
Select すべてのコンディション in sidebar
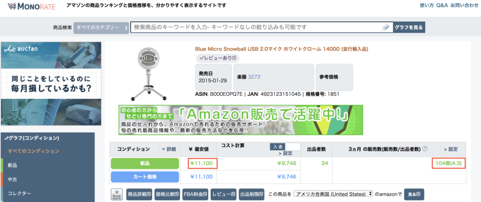33,151
